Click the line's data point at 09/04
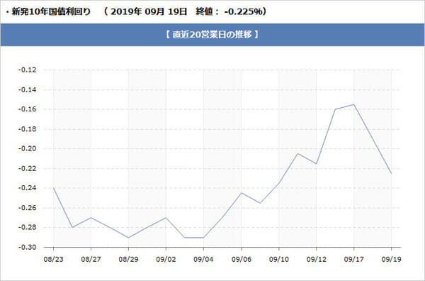425x281 pixels. click(x=203, y=237)
